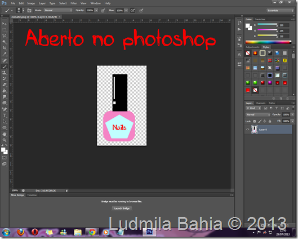Select the Polygonal Lasso tool
The height and width of the screenshot is (239, 298).
(x=4, y=36)
